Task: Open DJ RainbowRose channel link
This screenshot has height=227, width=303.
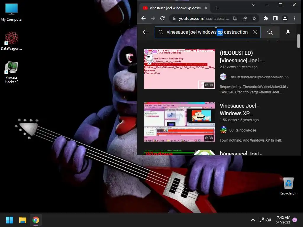Action: pyautogui.click(x=243, y=130)
